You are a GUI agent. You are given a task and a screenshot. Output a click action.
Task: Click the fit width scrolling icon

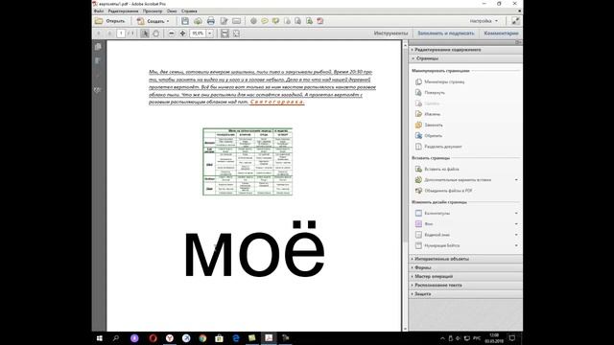(224, 34)
